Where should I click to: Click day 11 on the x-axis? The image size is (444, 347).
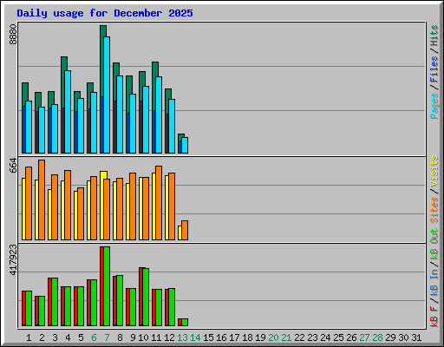click(156, 337)
